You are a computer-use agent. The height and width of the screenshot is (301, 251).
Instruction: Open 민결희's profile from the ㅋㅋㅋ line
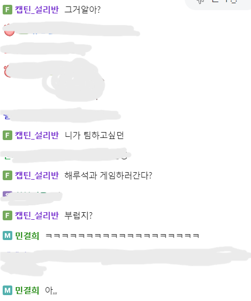pyautogui.click(x=27, y=236)
